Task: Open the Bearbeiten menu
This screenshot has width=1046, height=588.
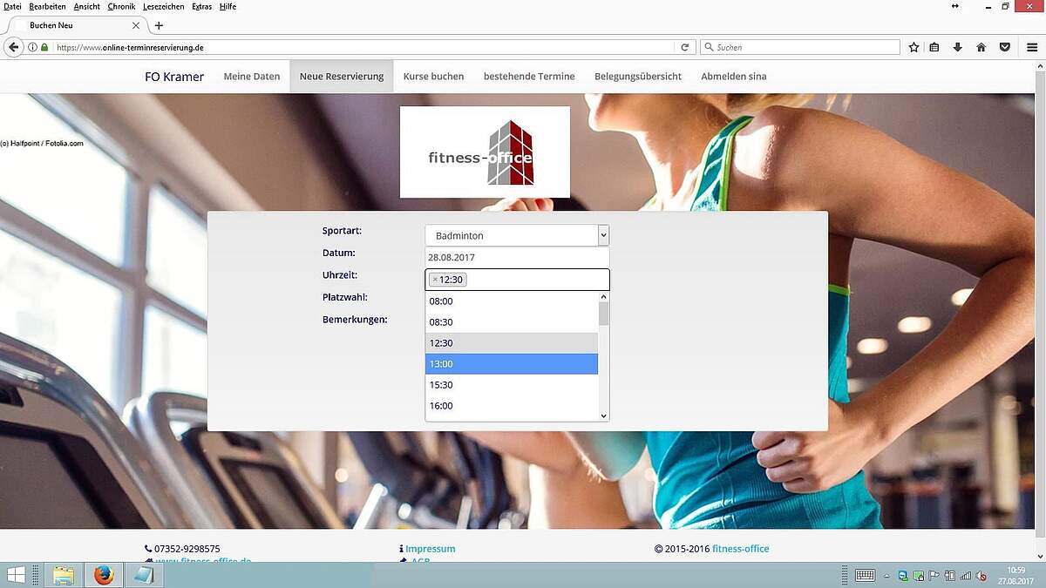Action: pos(47,6)
